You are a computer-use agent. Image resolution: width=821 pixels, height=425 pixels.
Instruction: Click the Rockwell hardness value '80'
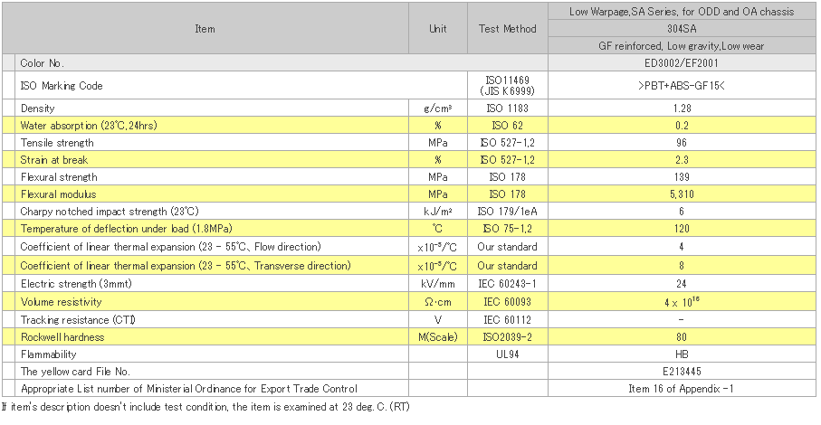[682, 337]
